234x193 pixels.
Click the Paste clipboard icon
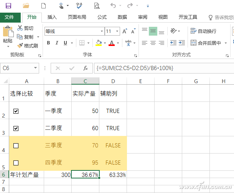pyautogui.click(x=8, y=31)
